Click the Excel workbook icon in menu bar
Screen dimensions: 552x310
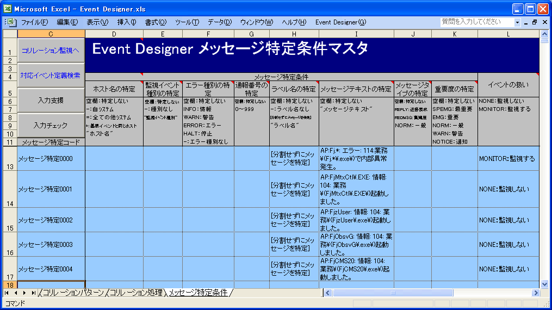click(x=11, y=22)
